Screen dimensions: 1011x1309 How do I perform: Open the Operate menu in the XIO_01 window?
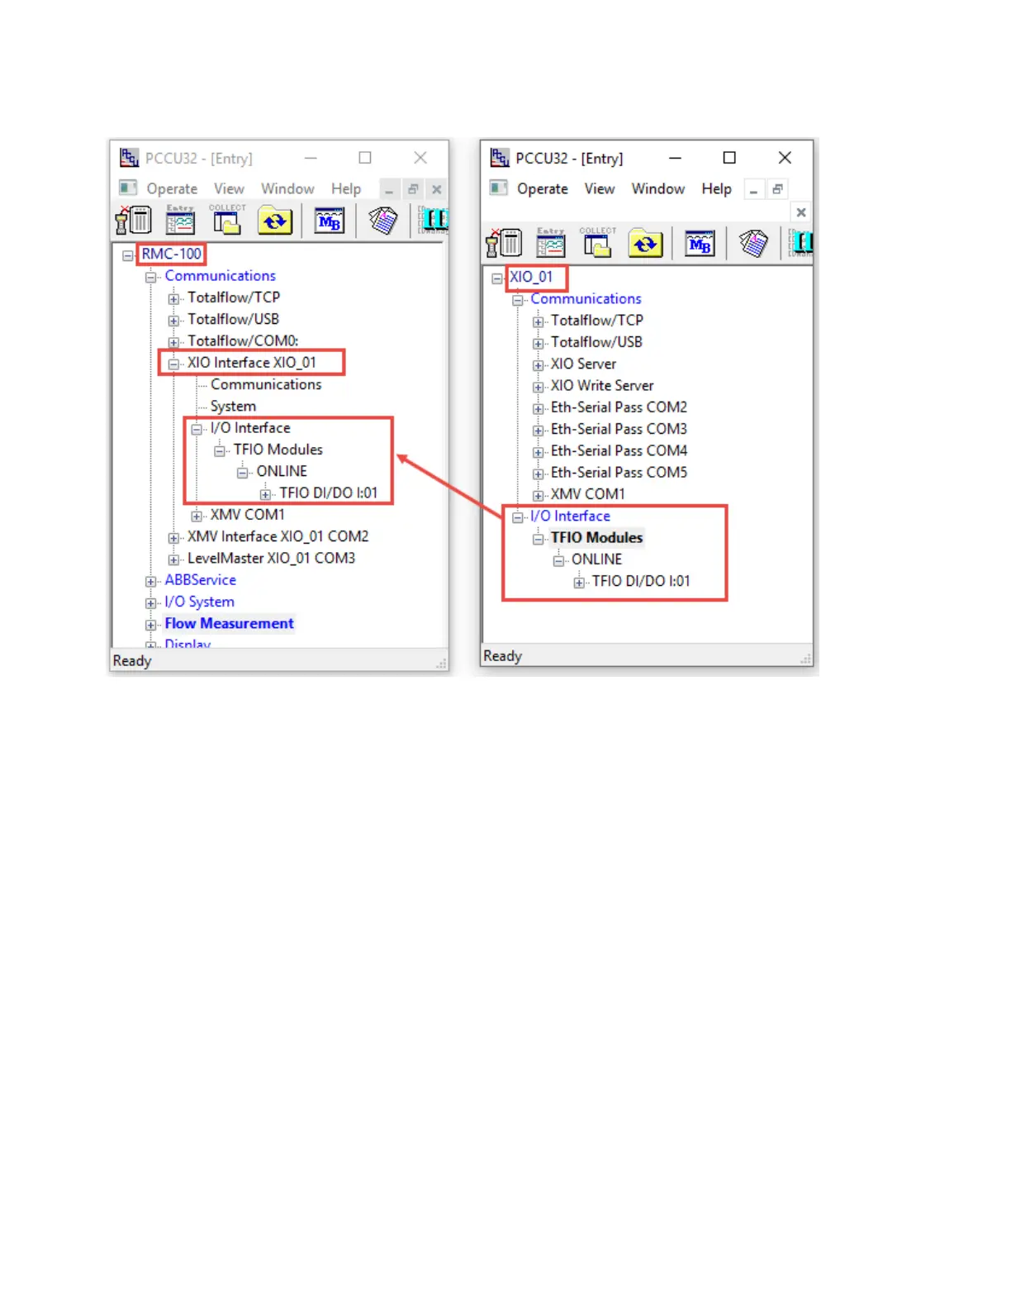pyautogui.click(x=543, y=188)
